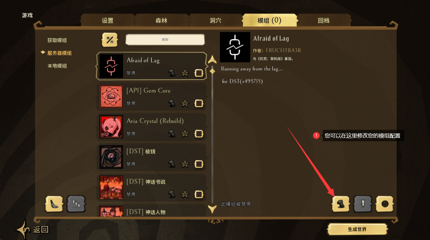Image resolution: width=430 pixels, height=240 pixels.
Task: Open the 森林 tab
Action: coord(162,20)
